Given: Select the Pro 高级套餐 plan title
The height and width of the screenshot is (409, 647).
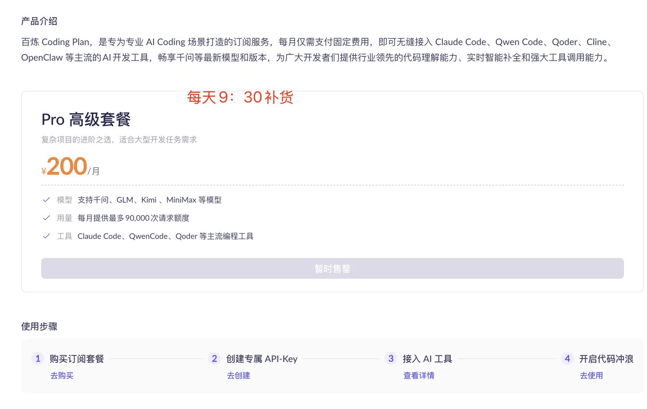Looking at the screenshot, I should click(85, 119).
